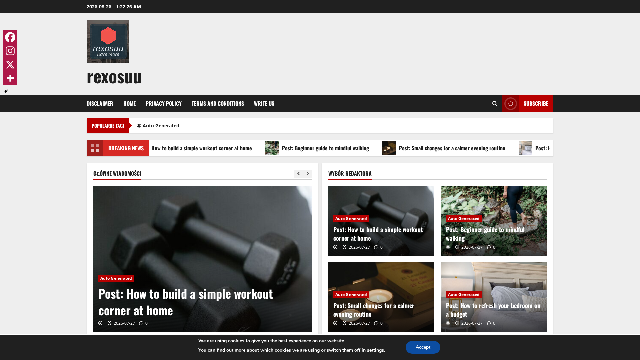Click Auto Generated badge on bedroom card
The height and width of the screenshot is (360, 640).
click(464, 295)
